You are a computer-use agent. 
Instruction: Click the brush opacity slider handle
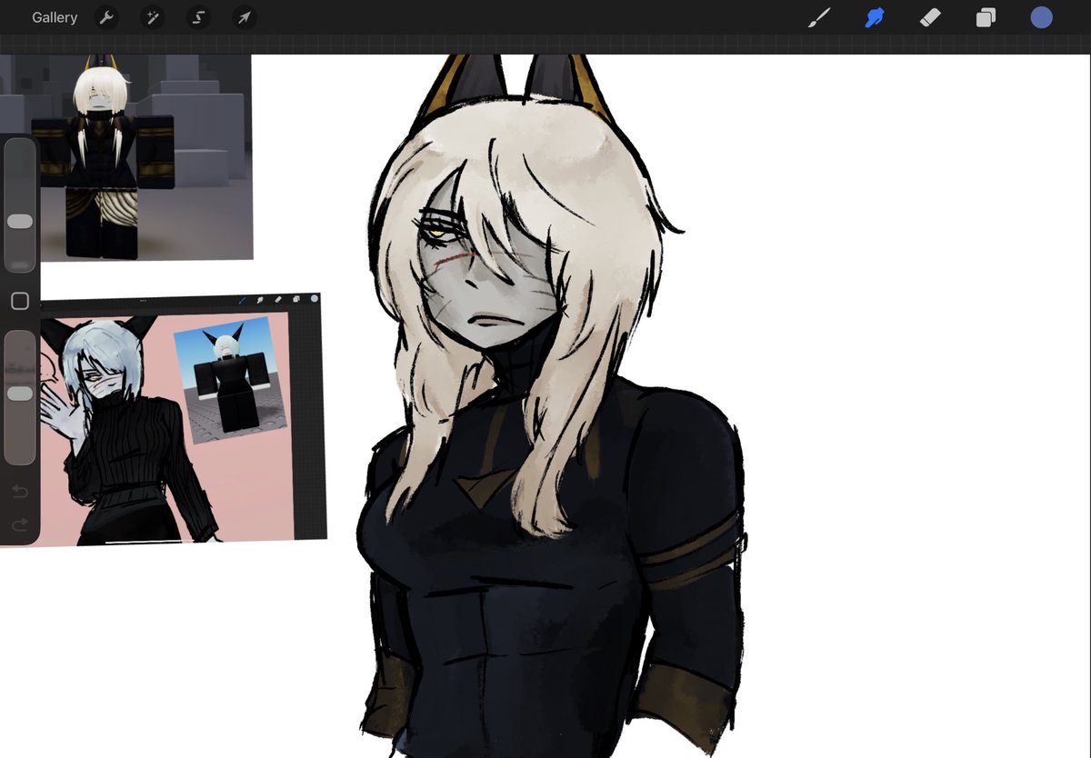click(20, 394)
